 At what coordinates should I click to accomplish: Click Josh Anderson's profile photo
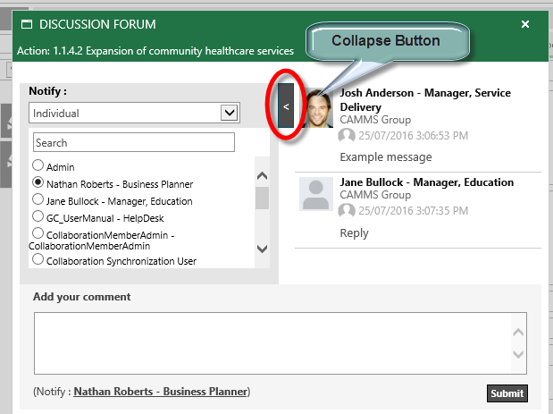(318, 107)
